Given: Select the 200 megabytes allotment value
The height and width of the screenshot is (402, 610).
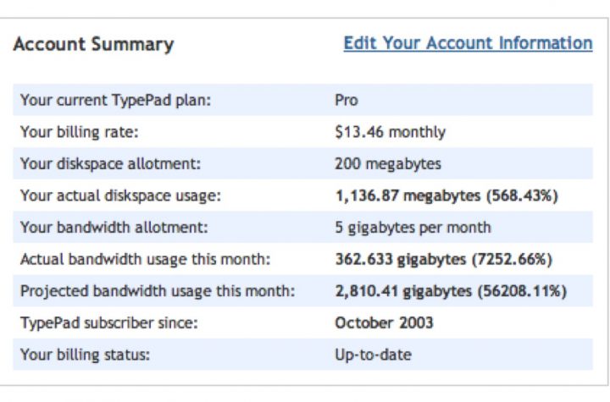Looking at the screenshot, I should click(388, 163).
